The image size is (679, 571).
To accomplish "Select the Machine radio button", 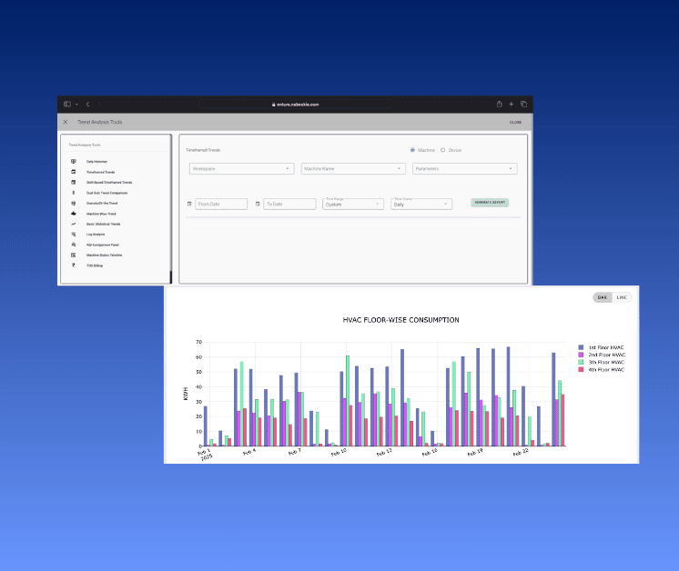I will pyautogui.click(x=412, y=150).
